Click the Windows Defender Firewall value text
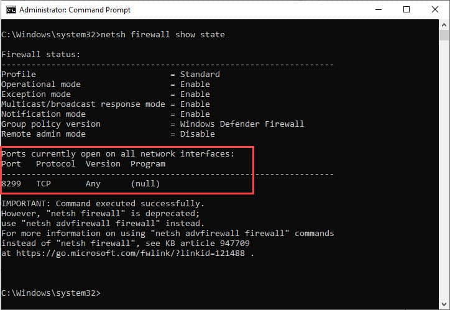This screenshot has width=450, height=310. tap(242, 124)
